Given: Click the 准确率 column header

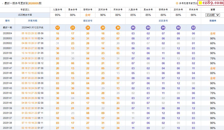Looking at the screenshot, I should (213, 21).
